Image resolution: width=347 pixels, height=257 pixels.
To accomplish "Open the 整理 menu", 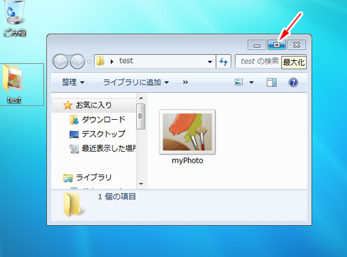I will click(73, 82).
